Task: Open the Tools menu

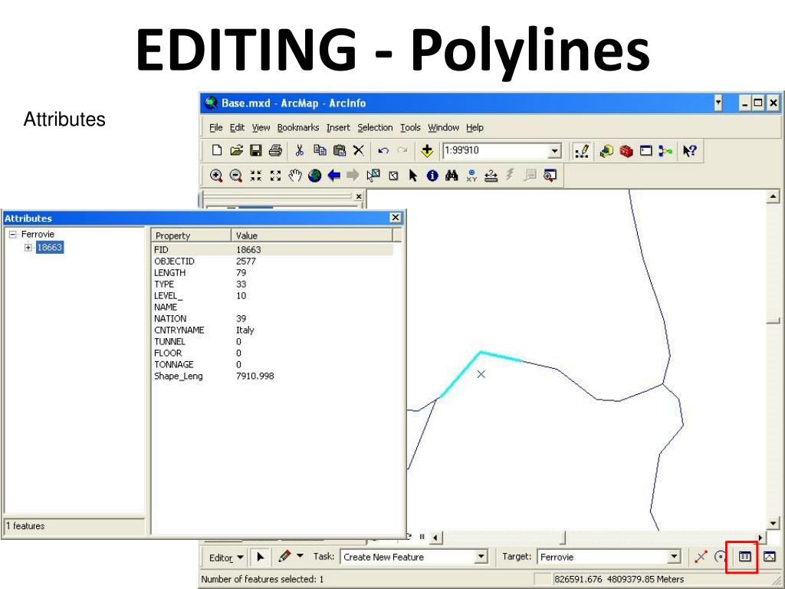Action: pyautogui.click(x=410, y=128)
